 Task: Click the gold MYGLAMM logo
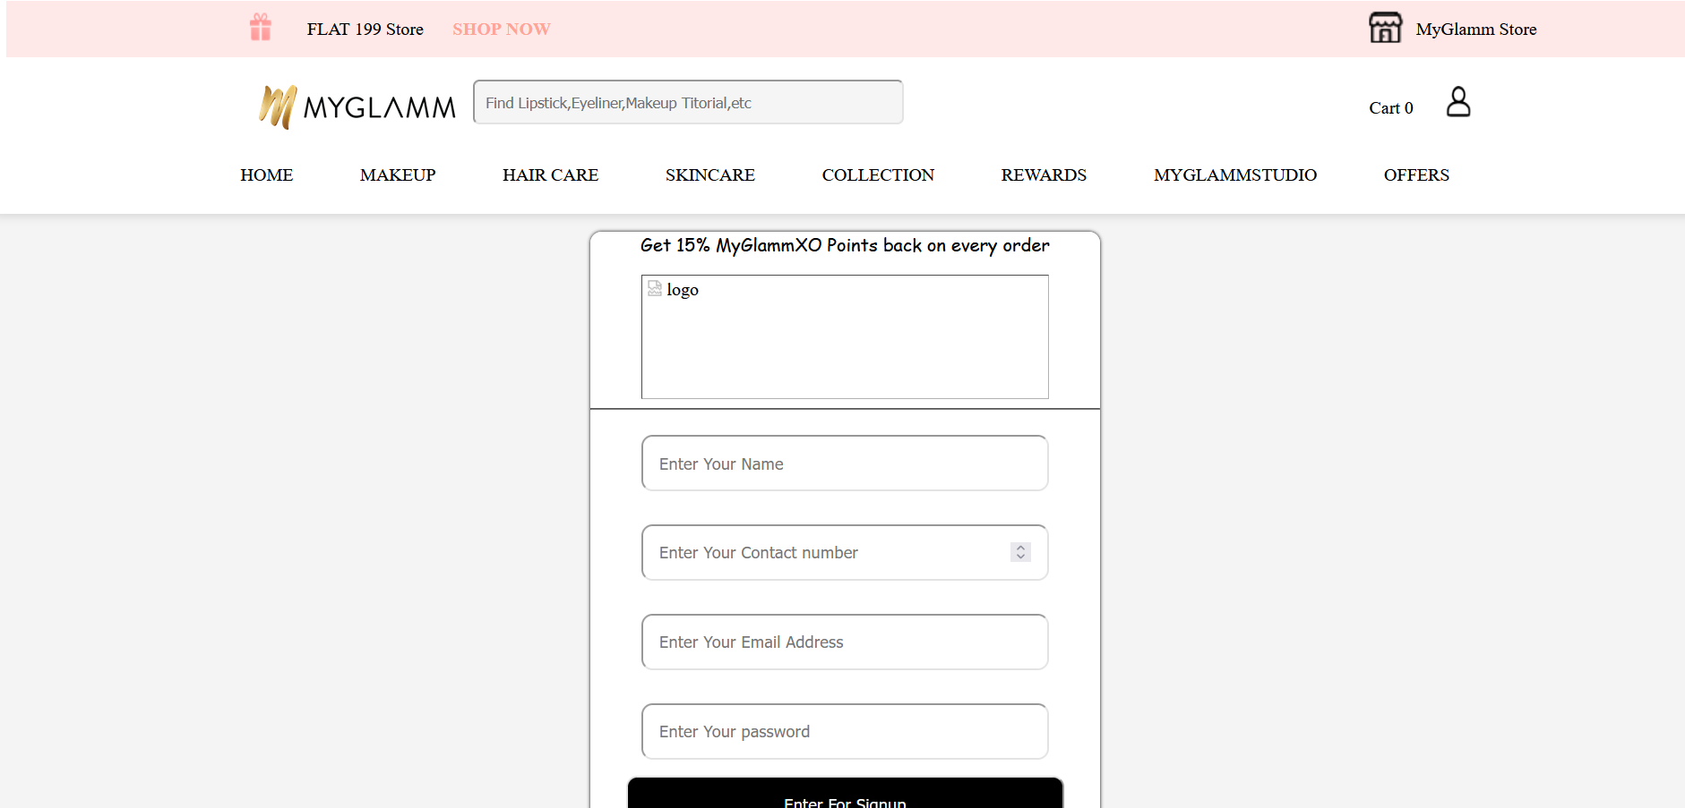click(x=356, y=106)
